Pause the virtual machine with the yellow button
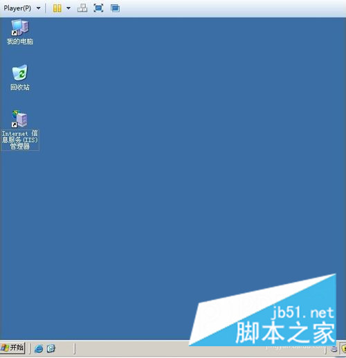Viewport: 346px width, 358px height. pyautogui.click(x=57, y=8)
